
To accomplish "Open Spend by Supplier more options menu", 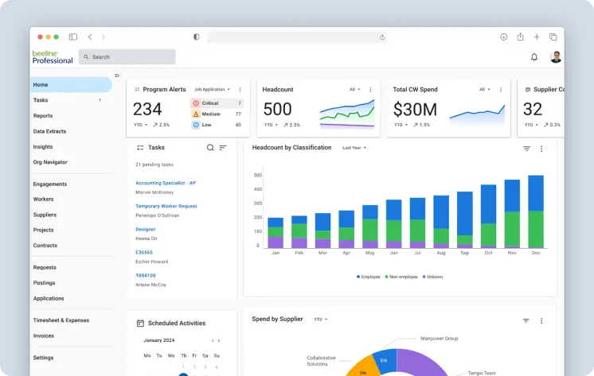I will (541, 320).
